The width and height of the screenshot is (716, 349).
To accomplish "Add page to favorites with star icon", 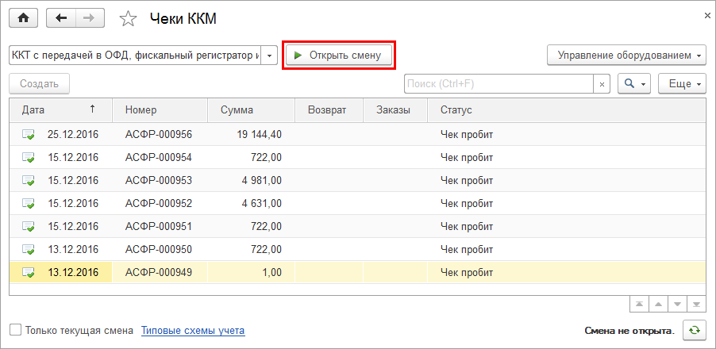I will click(127, 18).
